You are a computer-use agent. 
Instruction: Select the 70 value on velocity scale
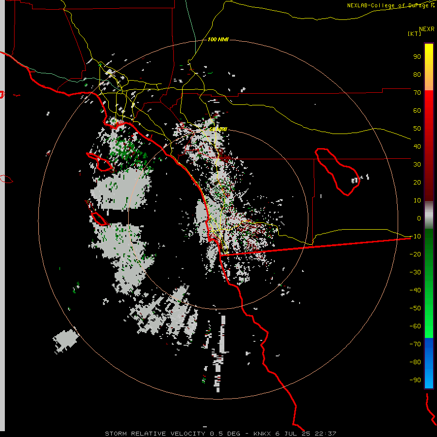click(x=417, y=93)
